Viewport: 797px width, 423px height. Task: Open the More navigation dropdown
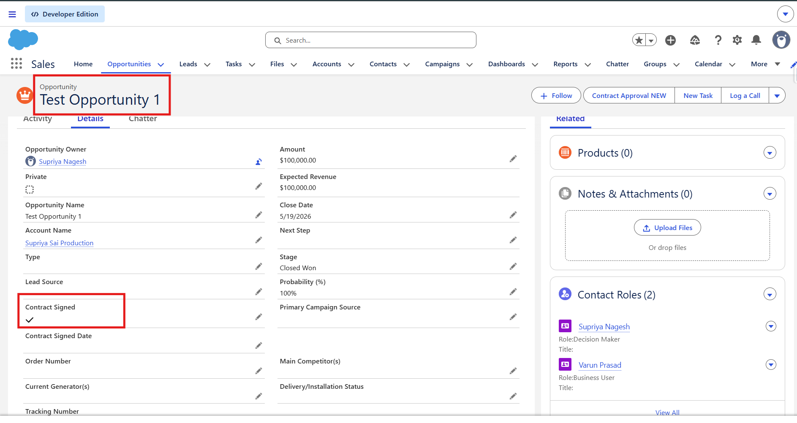[x=765, y=64]
